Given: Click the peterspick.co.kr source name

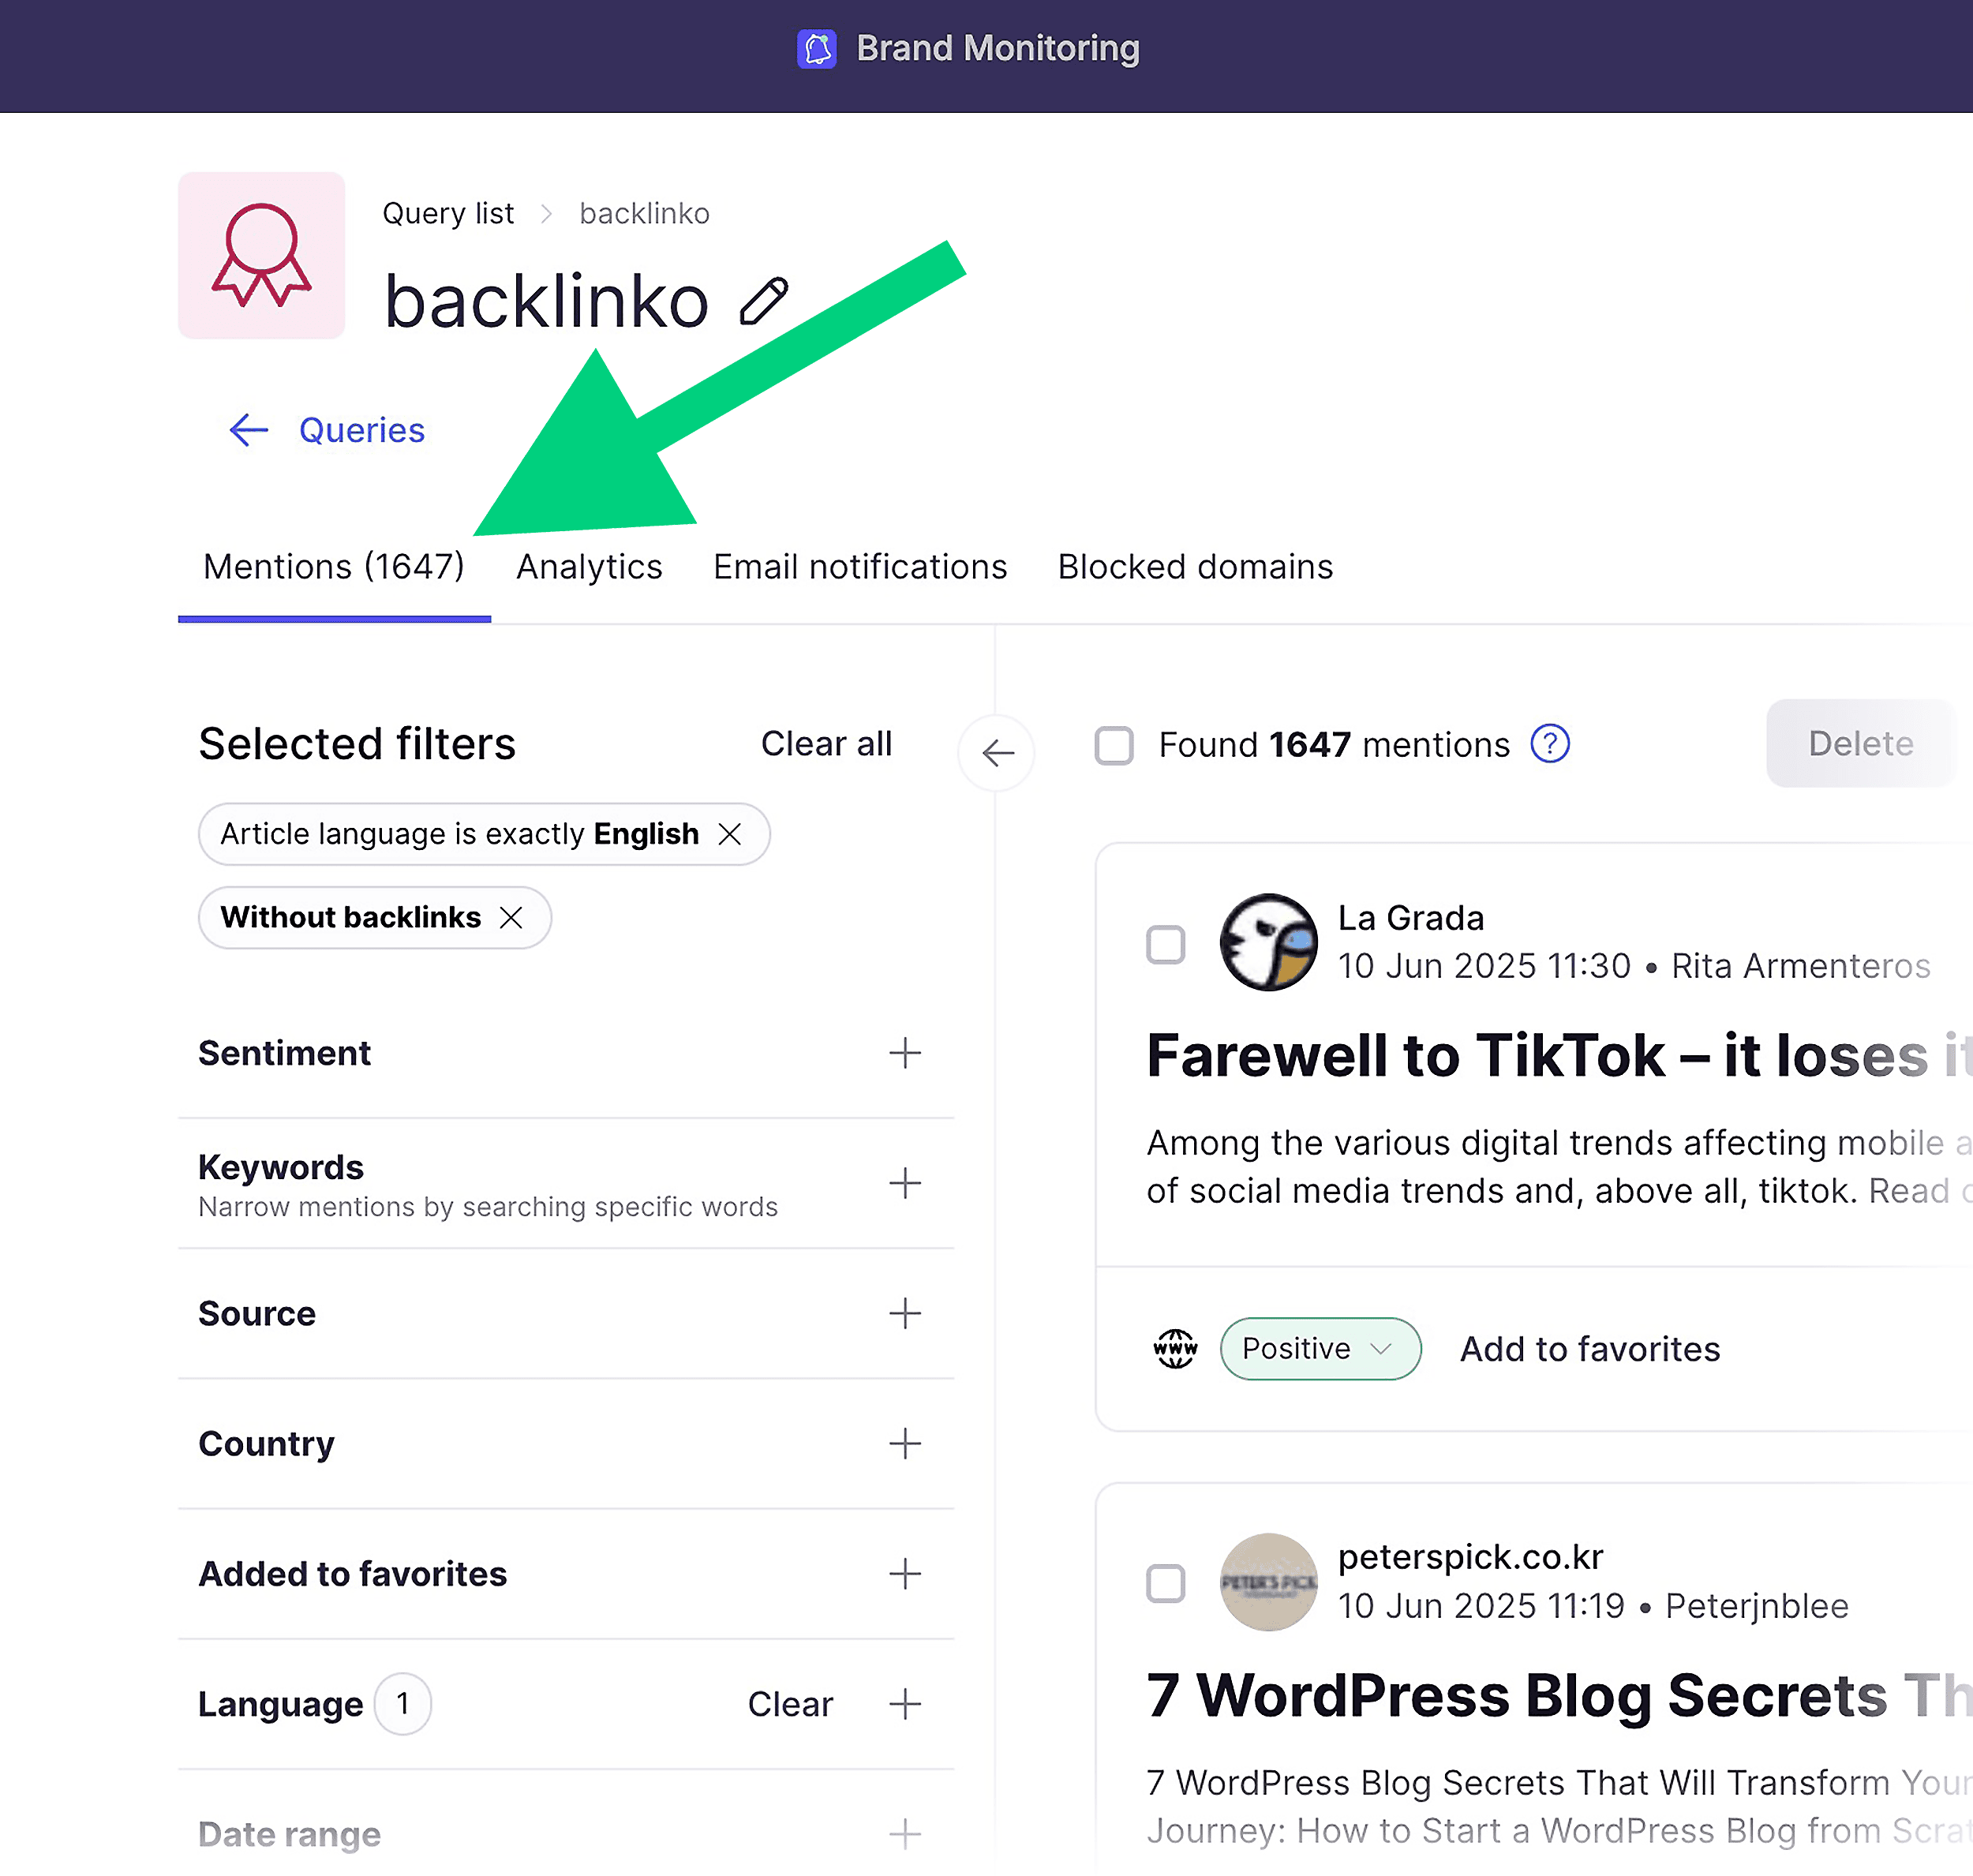Looking at the screenshot, I should 1470,1557.
